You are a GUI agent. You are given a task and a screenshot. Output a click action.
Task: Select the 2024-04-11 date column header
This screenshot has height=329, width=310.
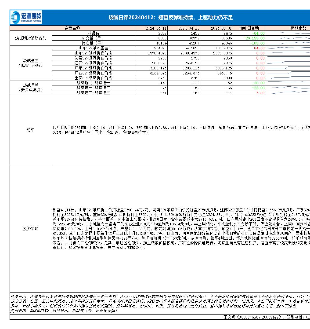(x=156, y=28)
